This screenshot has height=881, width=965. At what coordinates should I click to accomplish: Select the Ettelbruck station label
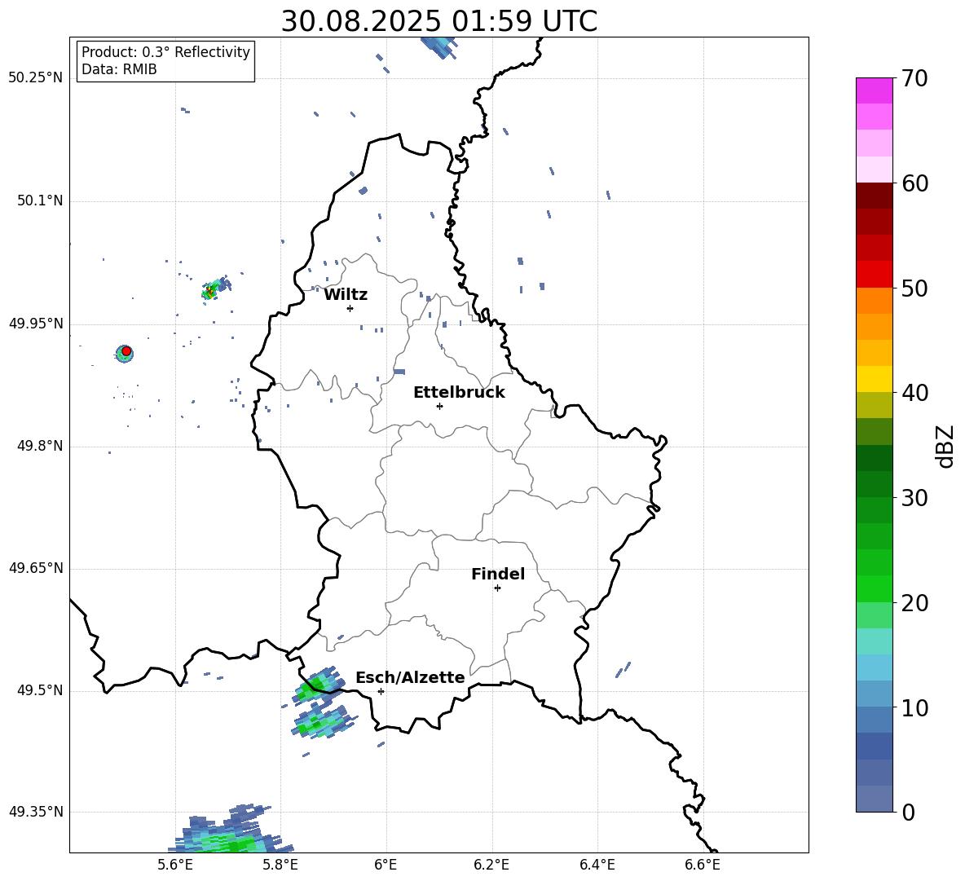(459, 393)
